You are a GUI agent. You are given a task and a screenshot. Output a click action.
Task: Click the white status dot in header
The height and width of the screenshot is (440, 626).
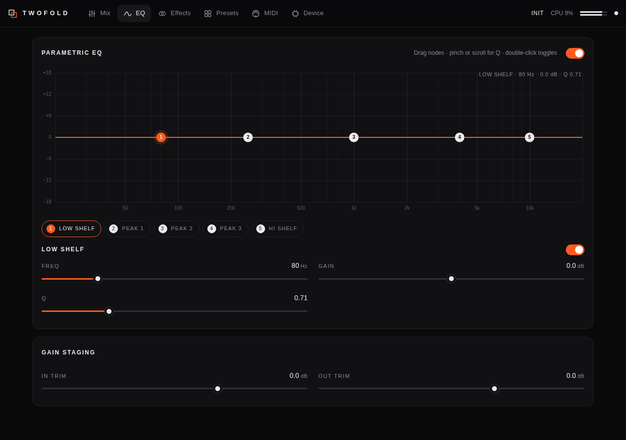(x=616, y=13)
